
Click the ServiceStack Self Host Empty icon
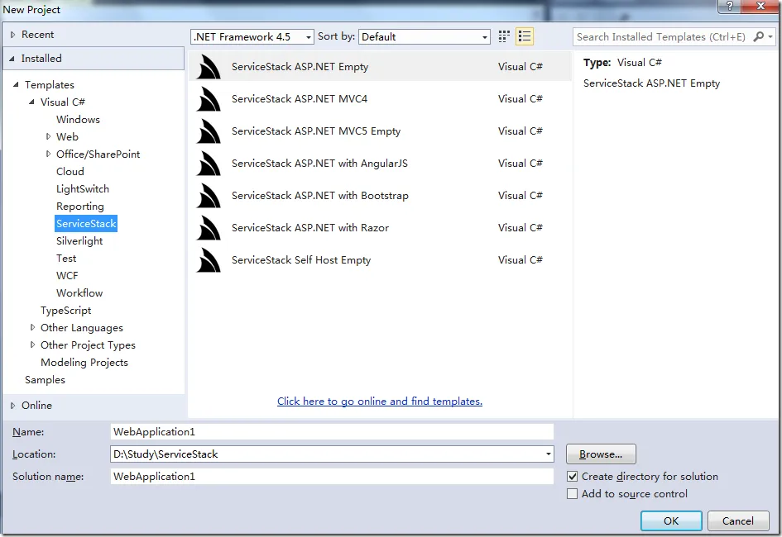pos(209,260)
